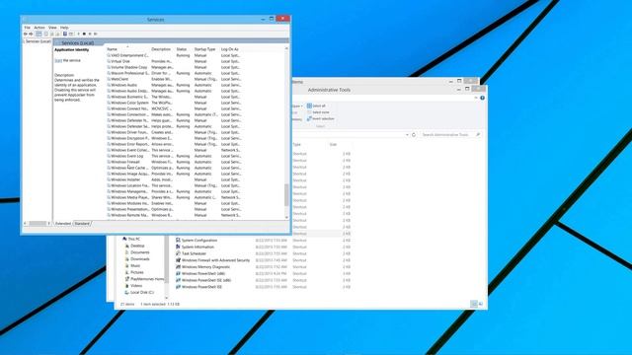Switch to the Standard tab
The width and height of the screenshot is (632, 355).
click(82, 224)
